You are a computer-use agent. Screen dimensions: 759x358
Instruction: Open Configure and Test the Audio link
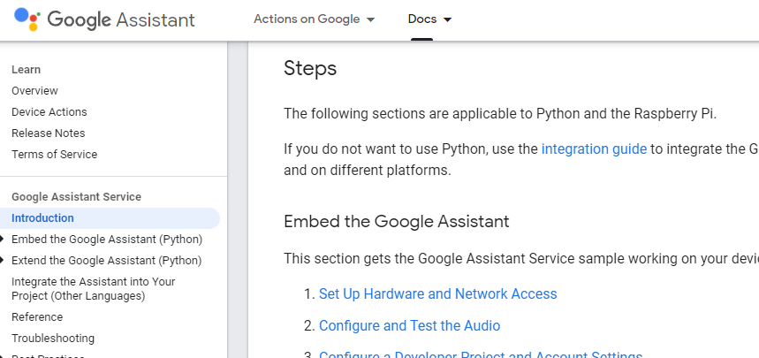[x=409, y=325]
